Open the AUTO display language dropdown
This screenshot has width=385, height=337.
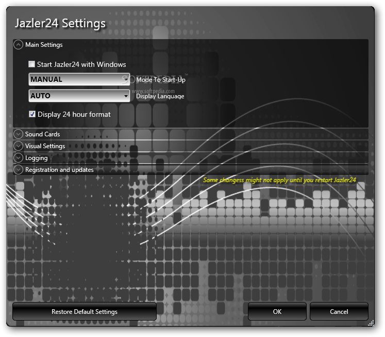click(79, 96)
